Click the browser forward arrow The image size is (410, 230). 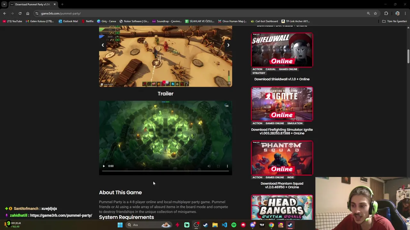(x=12, y=13)
